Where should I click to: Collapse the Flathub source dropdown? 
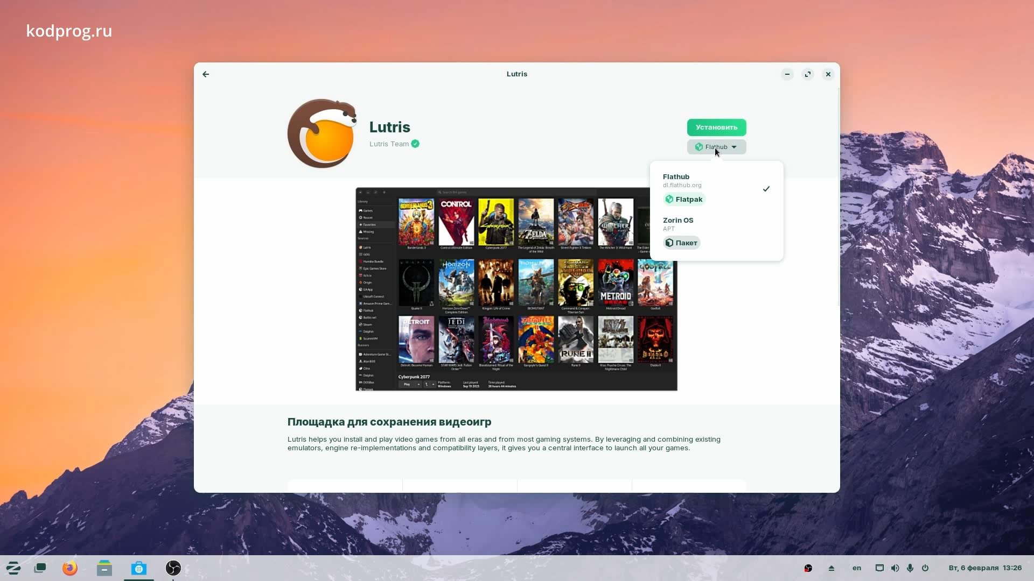[x=716, y=147]
